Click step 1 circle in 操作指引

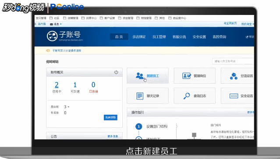pyautogui.click(x=139, y=126)
